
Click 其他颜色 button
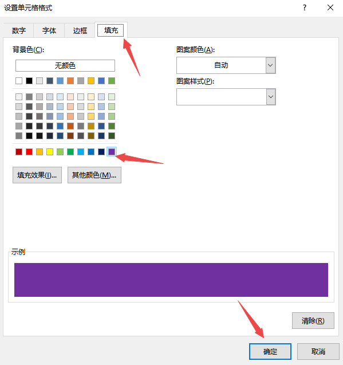click(x=94, y=175)
